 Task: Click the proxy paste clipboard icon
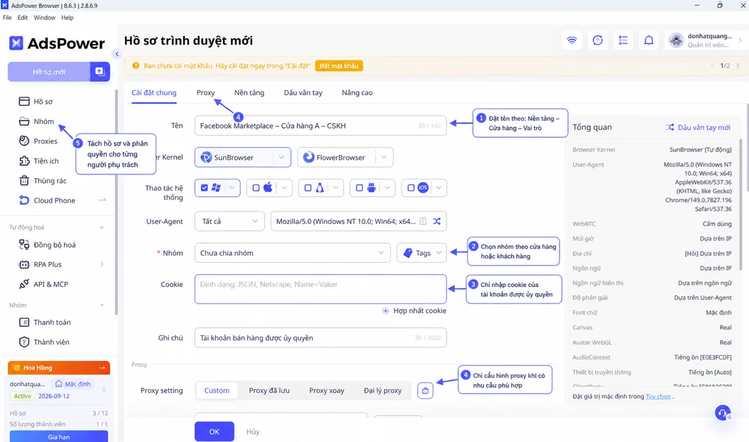(425, 391)
